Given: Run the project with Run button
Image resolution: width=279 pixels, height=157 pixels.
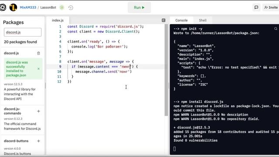Looking at the screenshot, I should click(139, 7).
